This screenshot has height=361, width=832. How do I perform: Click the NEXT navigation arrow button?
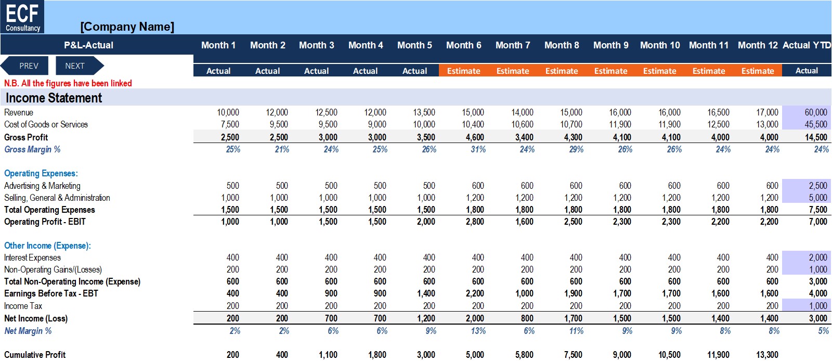click(x=79, y=66)
